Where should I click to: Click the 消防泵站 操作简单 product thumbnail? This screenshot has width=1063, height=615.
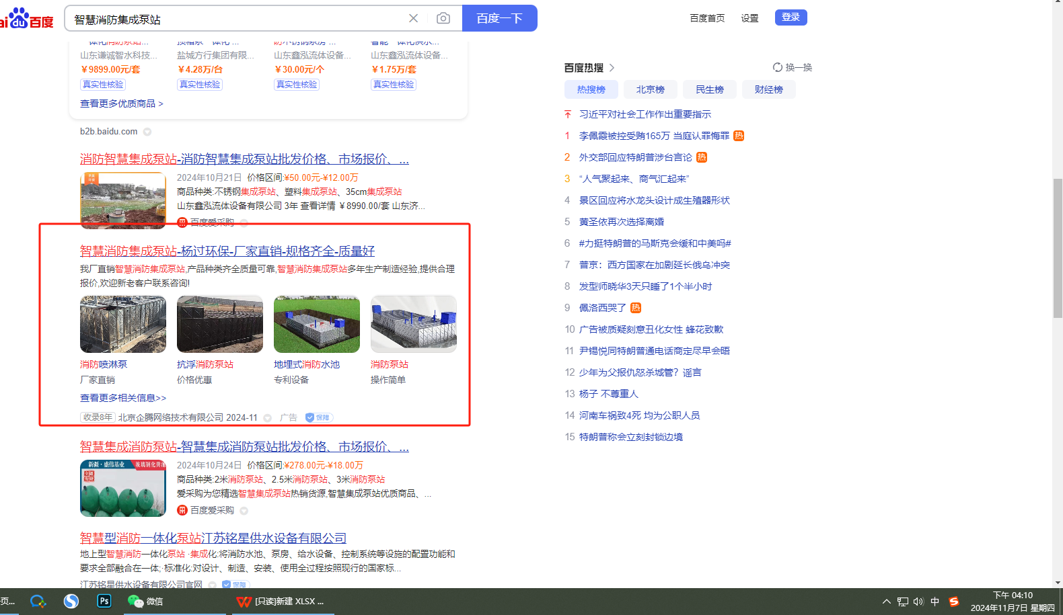414,324
